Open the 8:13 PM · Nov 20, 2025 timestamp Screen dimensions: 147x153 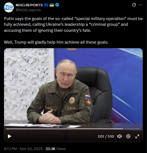23,149
